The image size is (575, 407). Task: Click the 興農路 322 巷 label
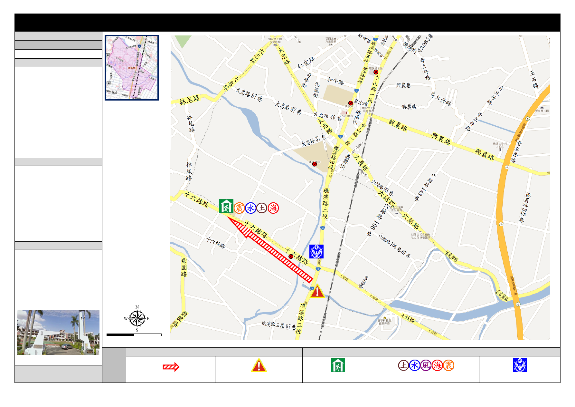click(x=525, y=208)
